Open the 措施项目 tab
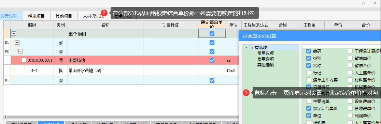Image resolution: width=381 pixels, height=124 pixels. (x=37, y=16)
